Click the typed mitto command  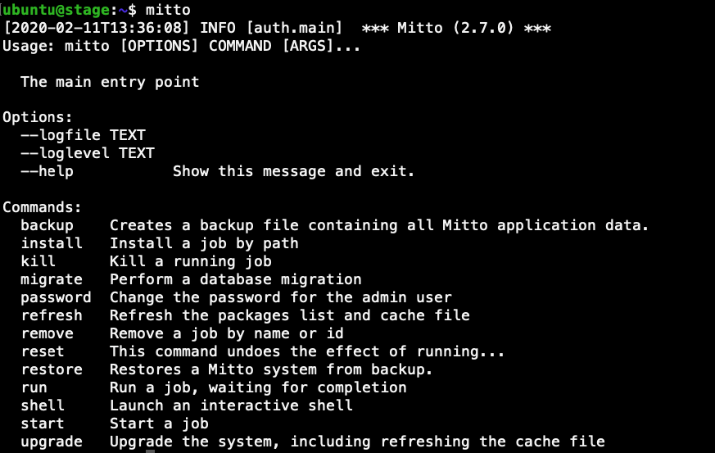click(168, 10)
